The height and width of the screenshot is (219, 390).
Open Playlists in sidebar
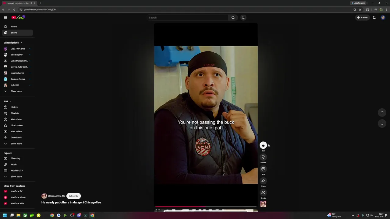click(17, 113)
